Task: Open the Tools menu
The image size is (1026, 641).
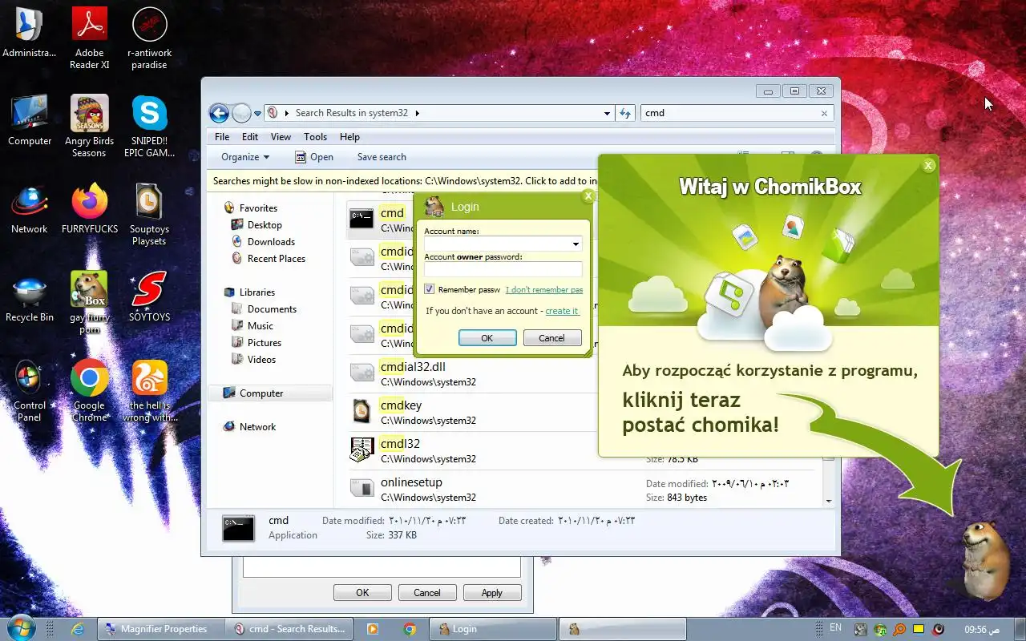Action: point(315,137)
